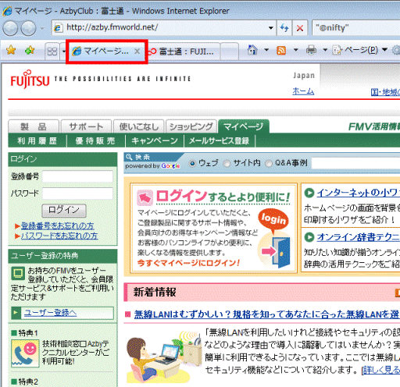The width and height of the screenshot is (400, 387).
Task: Click the RSS feeds icon
Action: pos(281,50)
